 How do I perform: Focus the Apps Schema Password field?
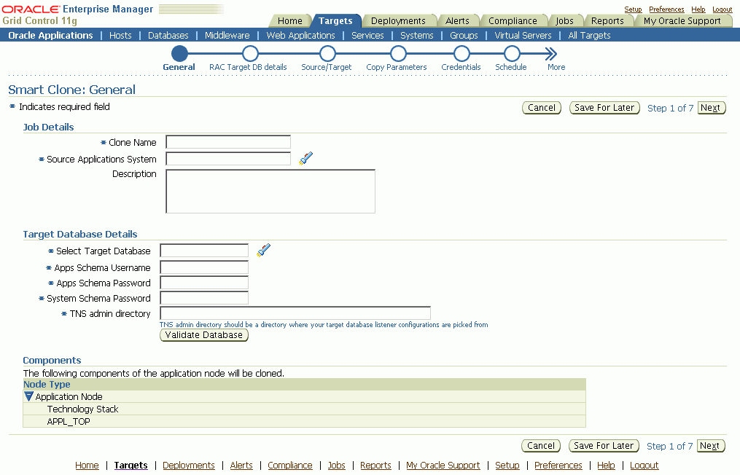tap(204, 283)
